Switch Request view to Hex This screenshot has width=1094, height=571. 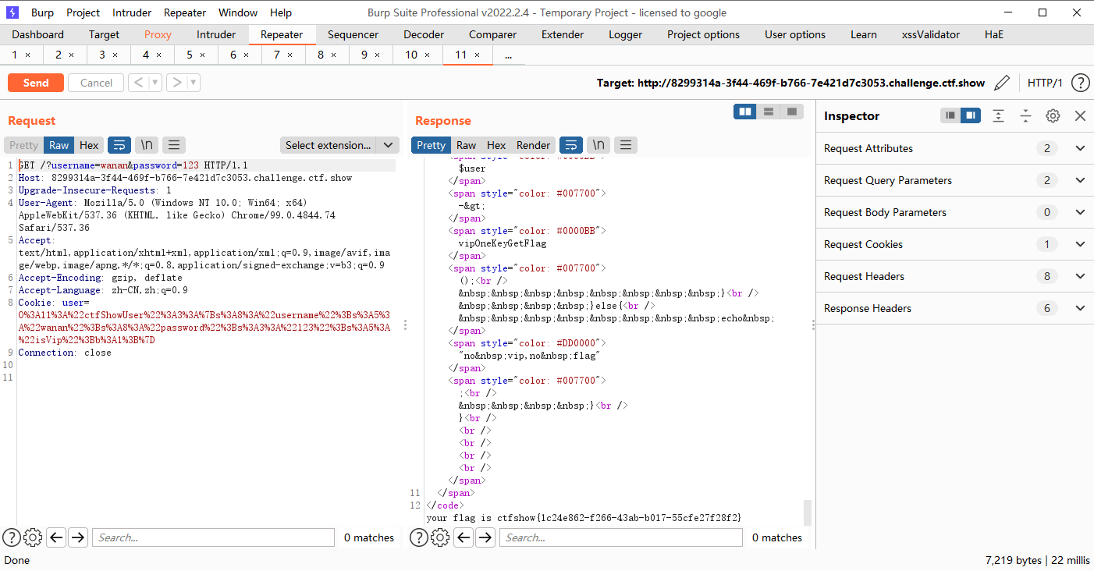pyautogui.click(x=90, y=145)
